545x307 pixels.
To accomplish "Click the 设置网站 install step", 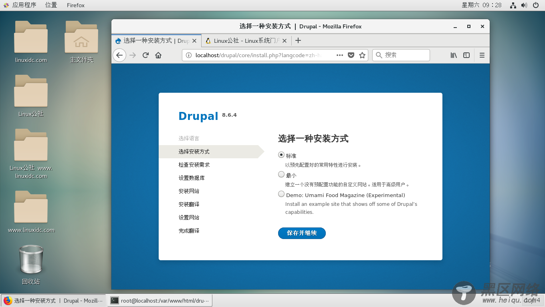I will 189,217.
